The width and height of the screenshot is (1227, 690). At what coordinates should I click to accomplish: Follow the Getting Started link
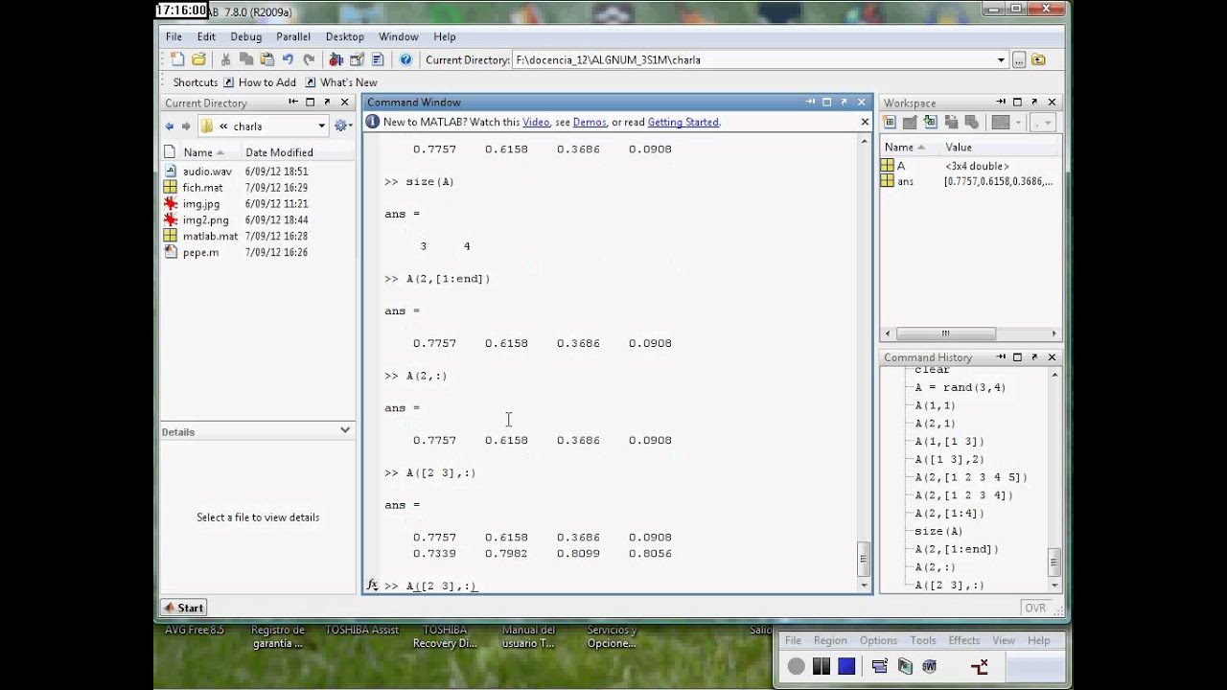[x=683, y=122]
